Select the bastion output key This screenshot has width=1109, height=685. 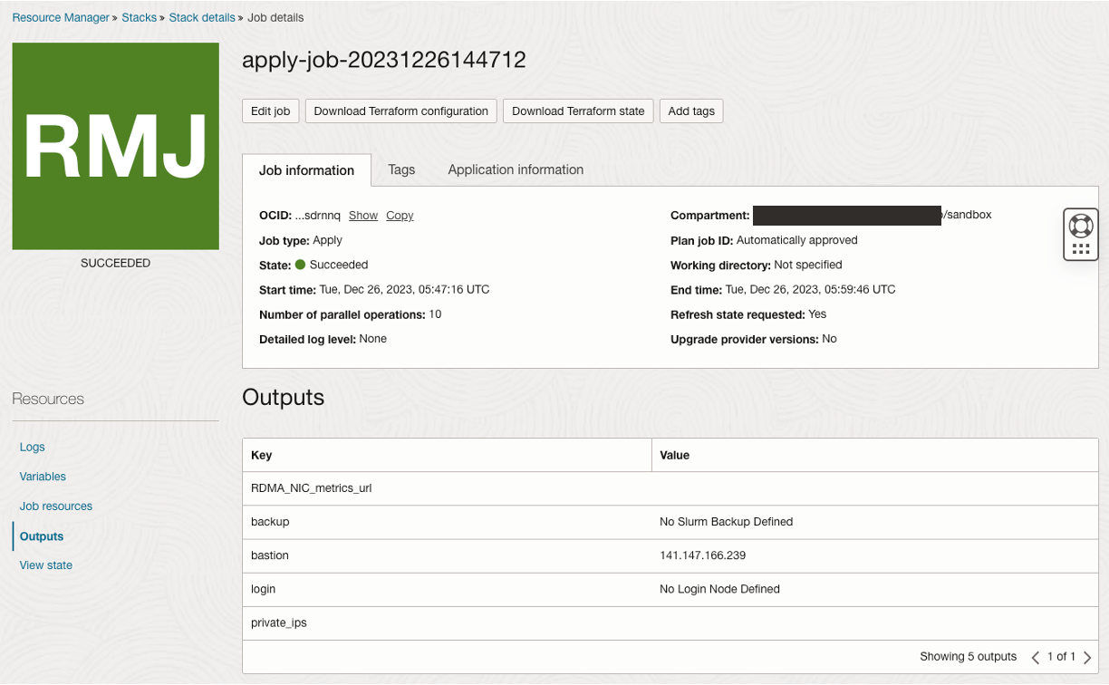click(270, 555)
